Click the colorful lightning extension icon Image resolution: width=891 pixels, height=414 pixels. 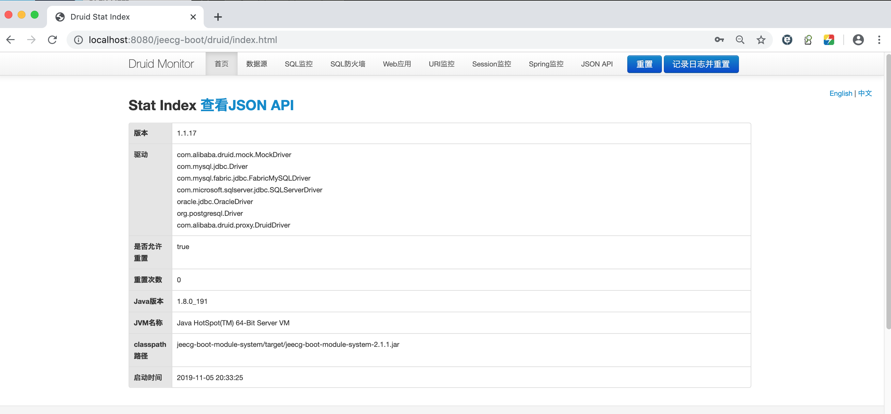pos(829,40)
